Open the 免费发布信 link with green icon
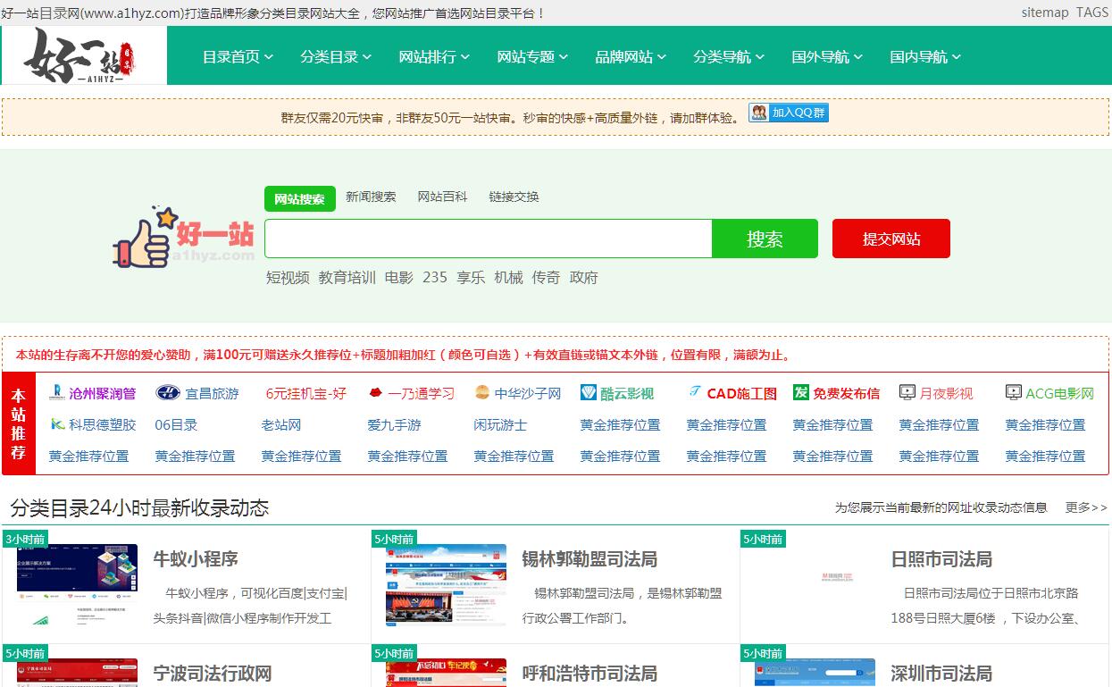1112x687 pixels. (836, 393)
